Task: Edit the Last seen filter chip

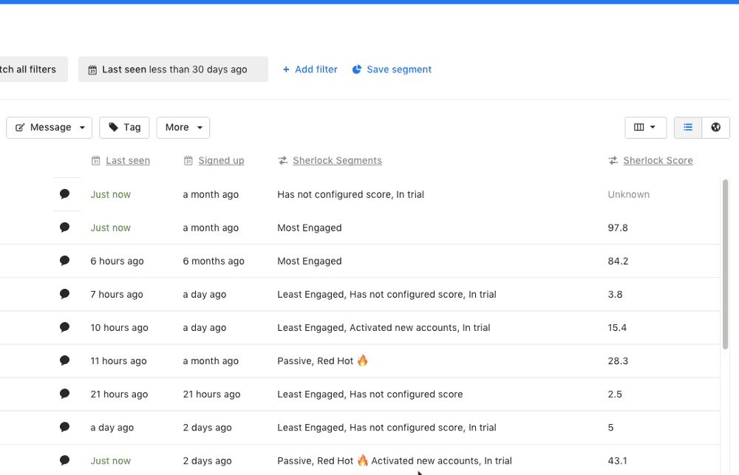Action: pyautogui.click(x=173, y=69)
